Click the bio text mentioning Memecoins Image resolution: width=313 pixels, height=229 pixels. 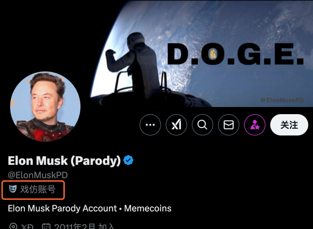click(89, 208)
